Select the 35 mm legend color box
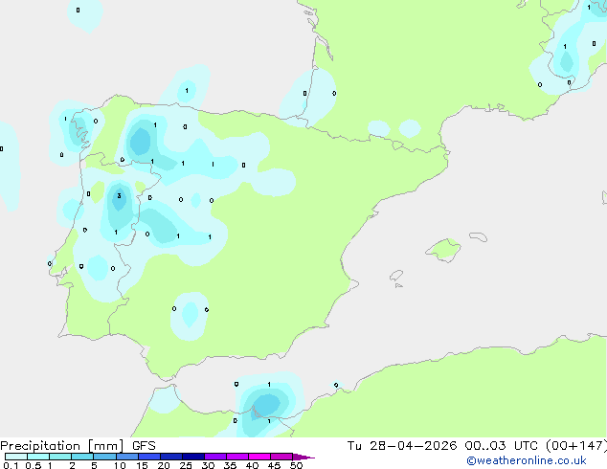607x469 pixels. [236, 457]
